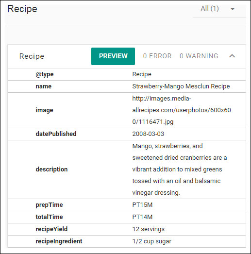Collapse the Recipe card with the chevron

[x=232, y=56]
